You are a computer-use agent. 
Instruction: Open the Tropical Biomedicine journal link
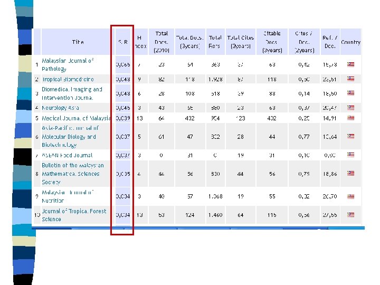click(68, 79)
